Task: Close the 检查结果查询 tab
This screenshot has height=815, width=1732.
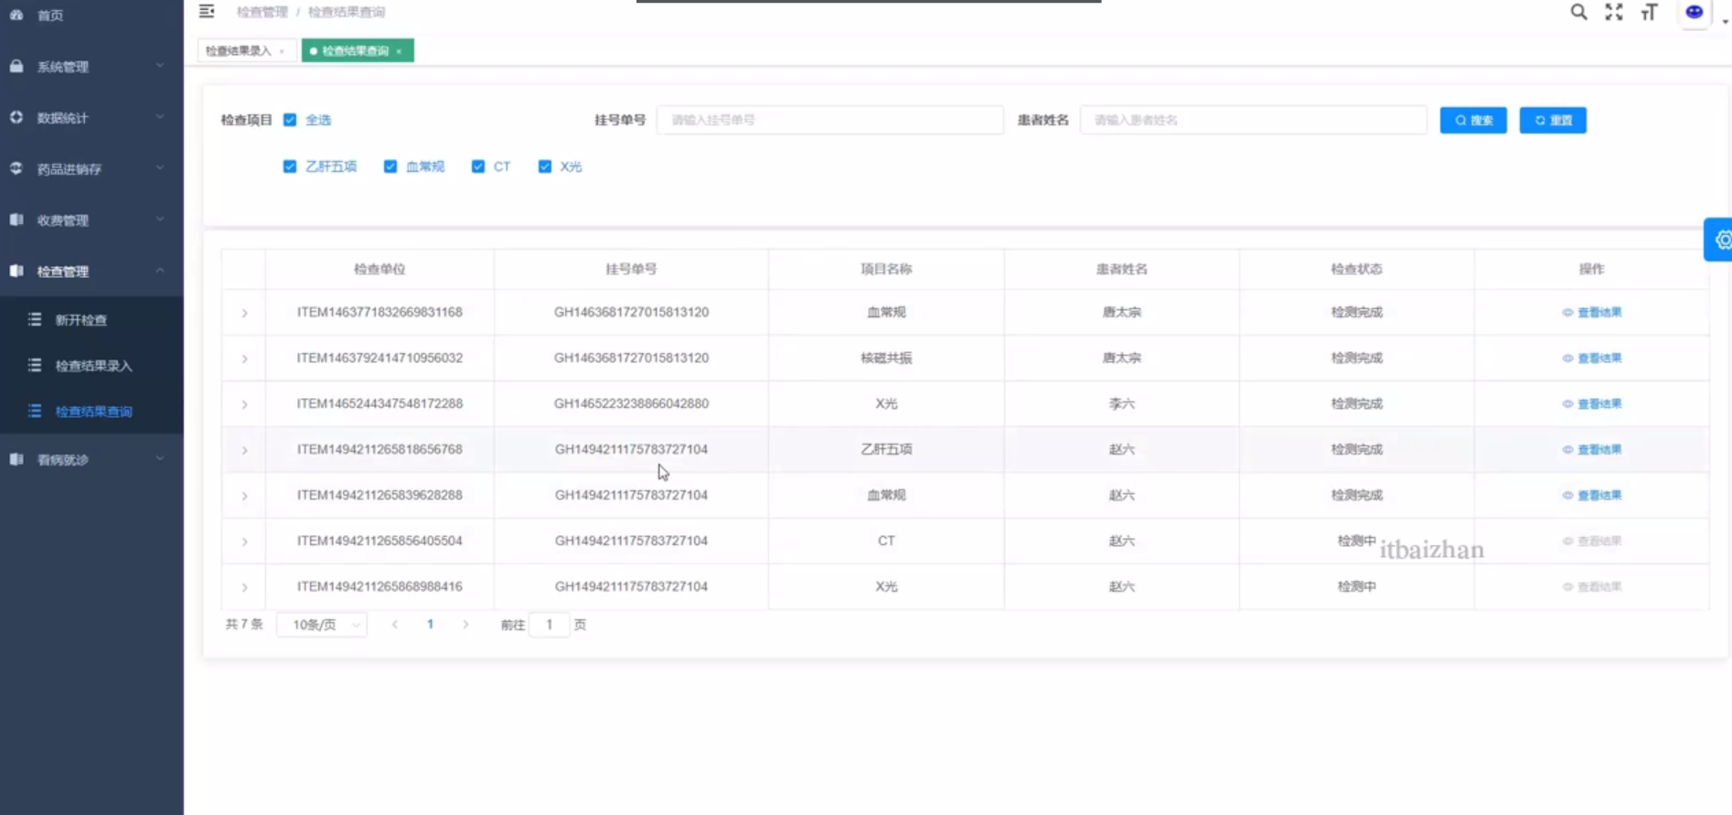Action: click(399, 51)
